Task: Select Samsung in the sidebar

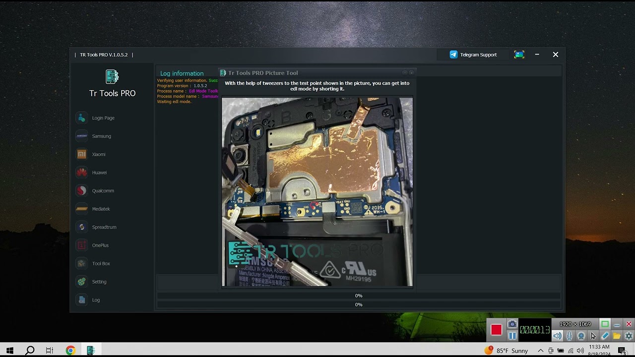Action: click(93, 136)
